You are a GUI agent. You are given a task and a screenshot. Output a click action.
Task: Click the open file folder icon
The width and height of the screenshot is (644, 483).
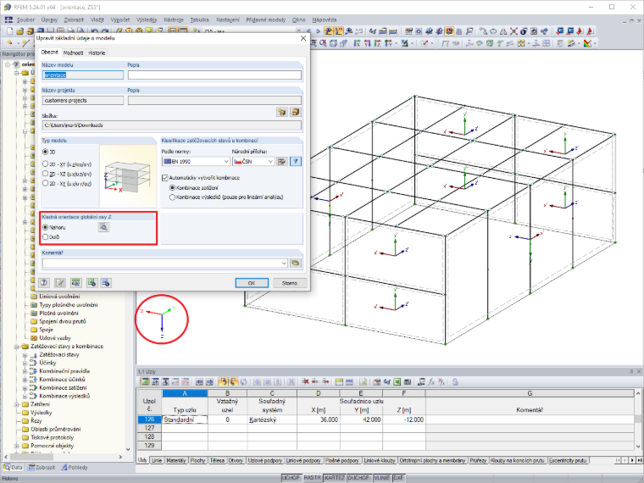coord(19,31)
